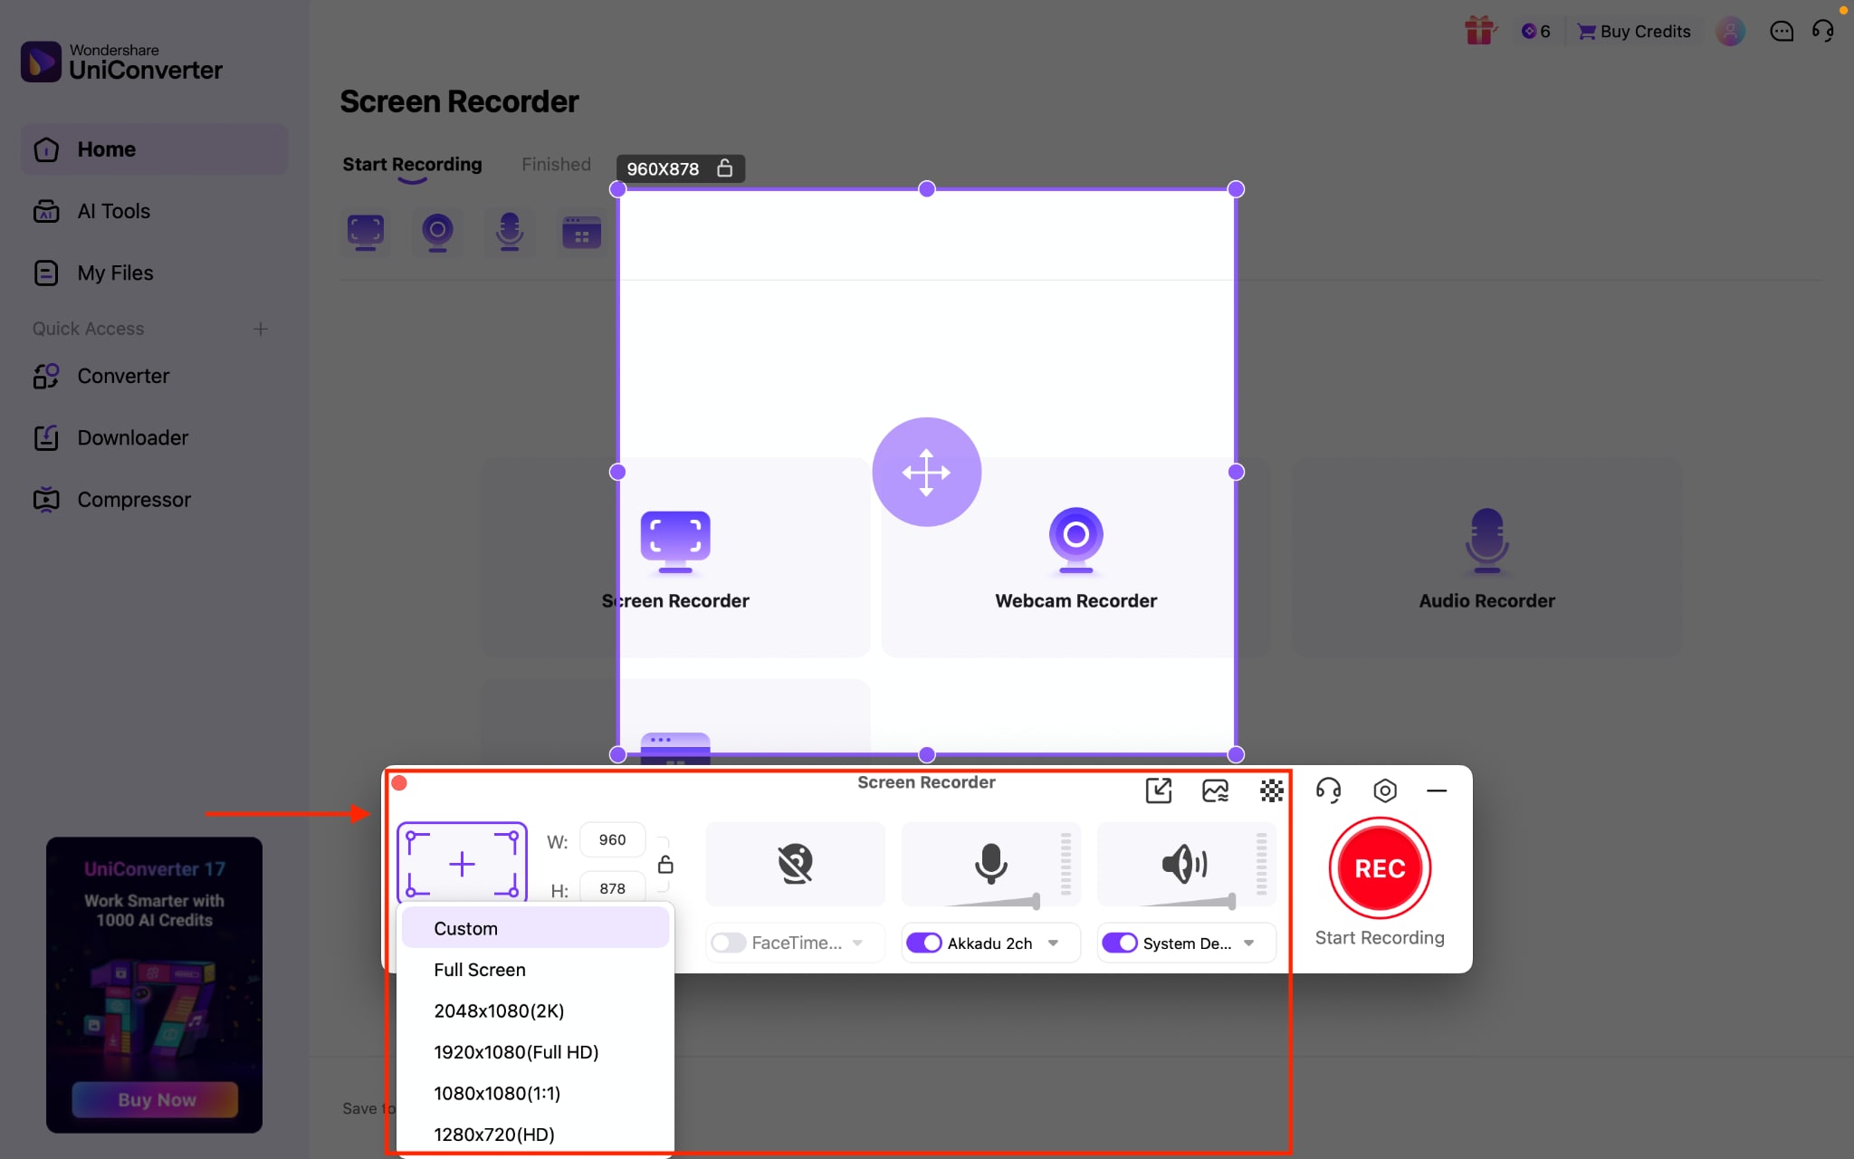The width and height of the screenshot is (1854, 1159).
Task: Open Compressor in the sidebar
Action: [x=154, y=500]
